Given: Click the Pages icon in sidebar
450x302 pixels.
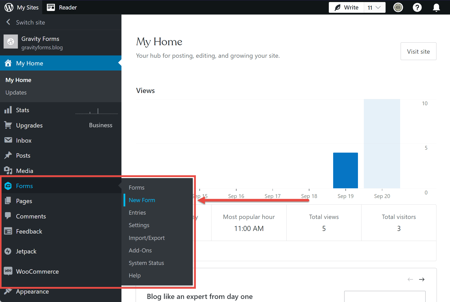Looking at the screenshot, I should [x=8, y=201].
